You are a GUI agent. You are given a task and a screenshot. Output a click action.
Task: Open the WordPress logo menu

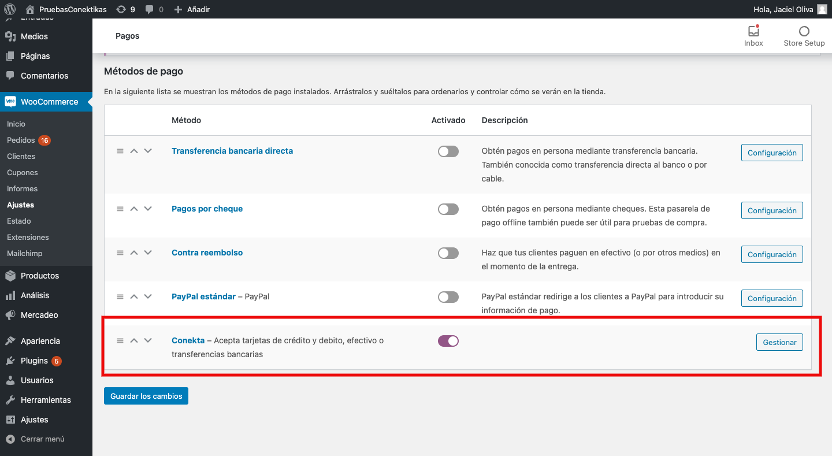click(x=9, y=9)
